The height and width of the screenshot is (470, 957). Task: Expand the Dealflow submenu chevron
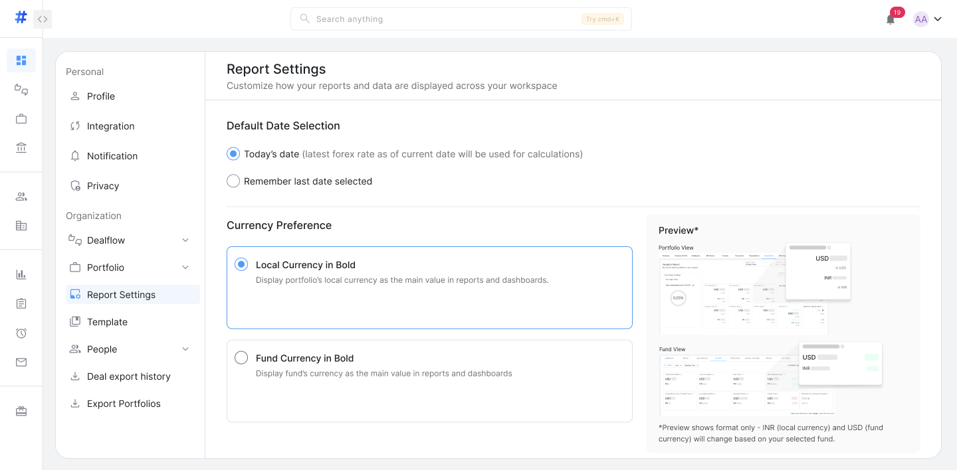click(185, 240)
